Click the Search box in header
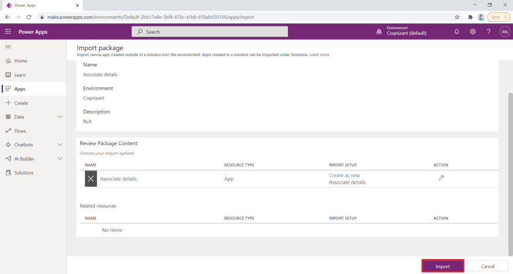Viewport: 513px width, 274px height. (x=209, y=32)
